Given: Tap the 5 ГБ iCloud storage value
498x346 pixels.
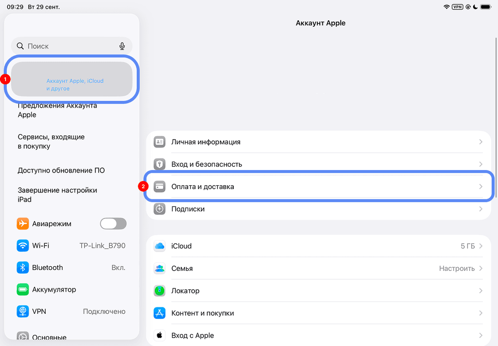Looking at the screenshot, I should tap(468, 246).
